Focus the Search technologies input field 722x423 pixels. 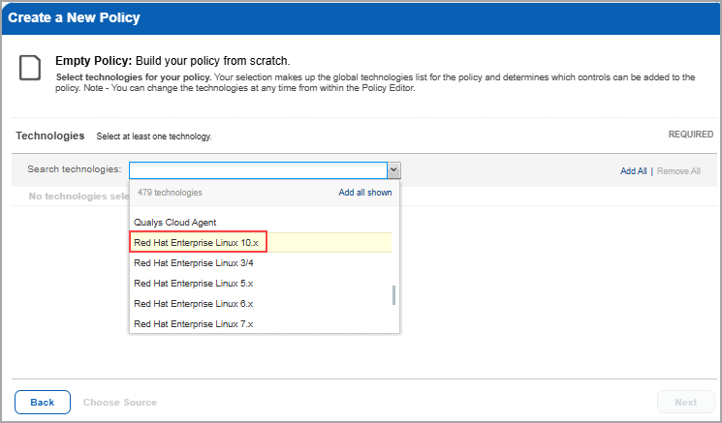pyautogui.click(x=259, y=170)
